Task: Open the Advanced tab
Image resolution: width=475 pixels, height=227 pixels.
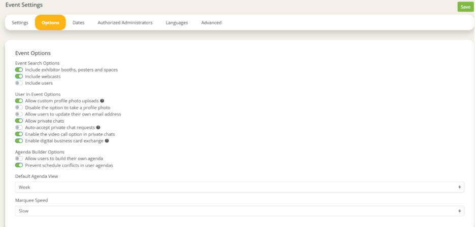Action: (x=211, y=23)
